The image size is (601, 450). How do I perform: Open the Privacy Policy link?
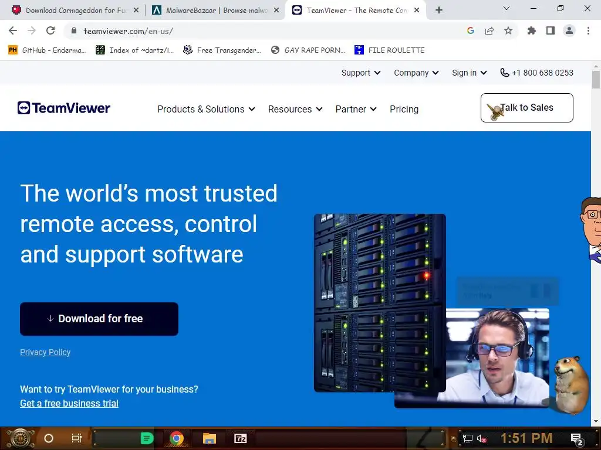(45, 352)
